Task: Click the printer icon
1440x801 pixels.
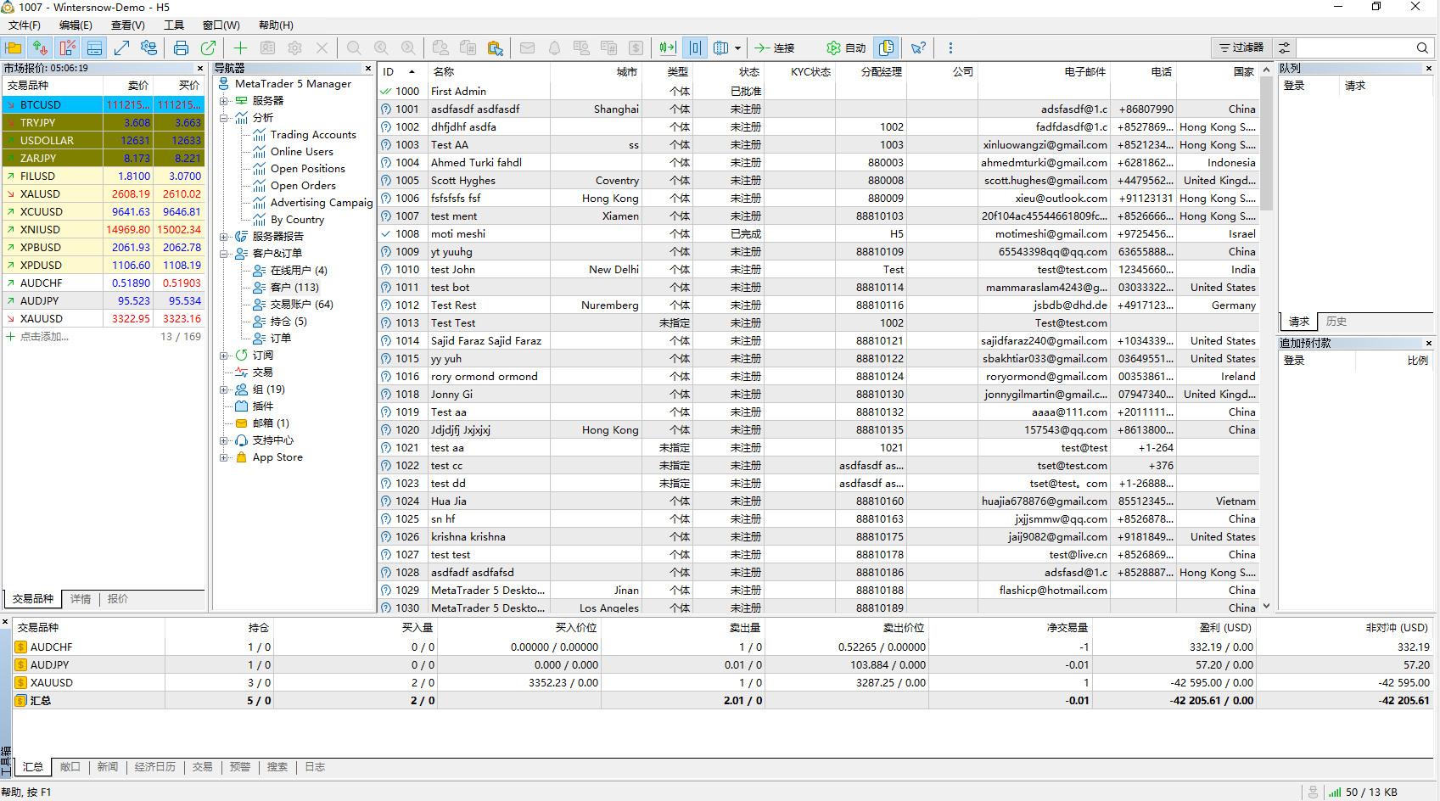Action: point(181,48)
